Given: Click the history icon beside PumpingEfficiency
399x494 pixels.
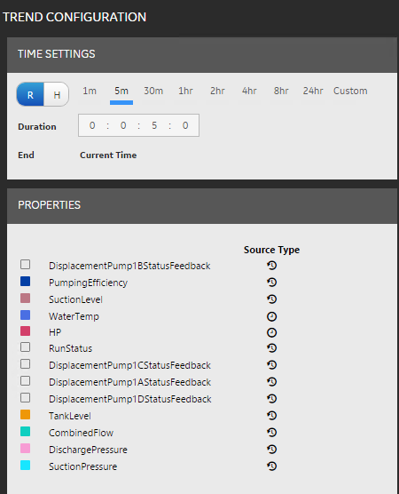Looking at the screenshot, I should tap(271, 283).
